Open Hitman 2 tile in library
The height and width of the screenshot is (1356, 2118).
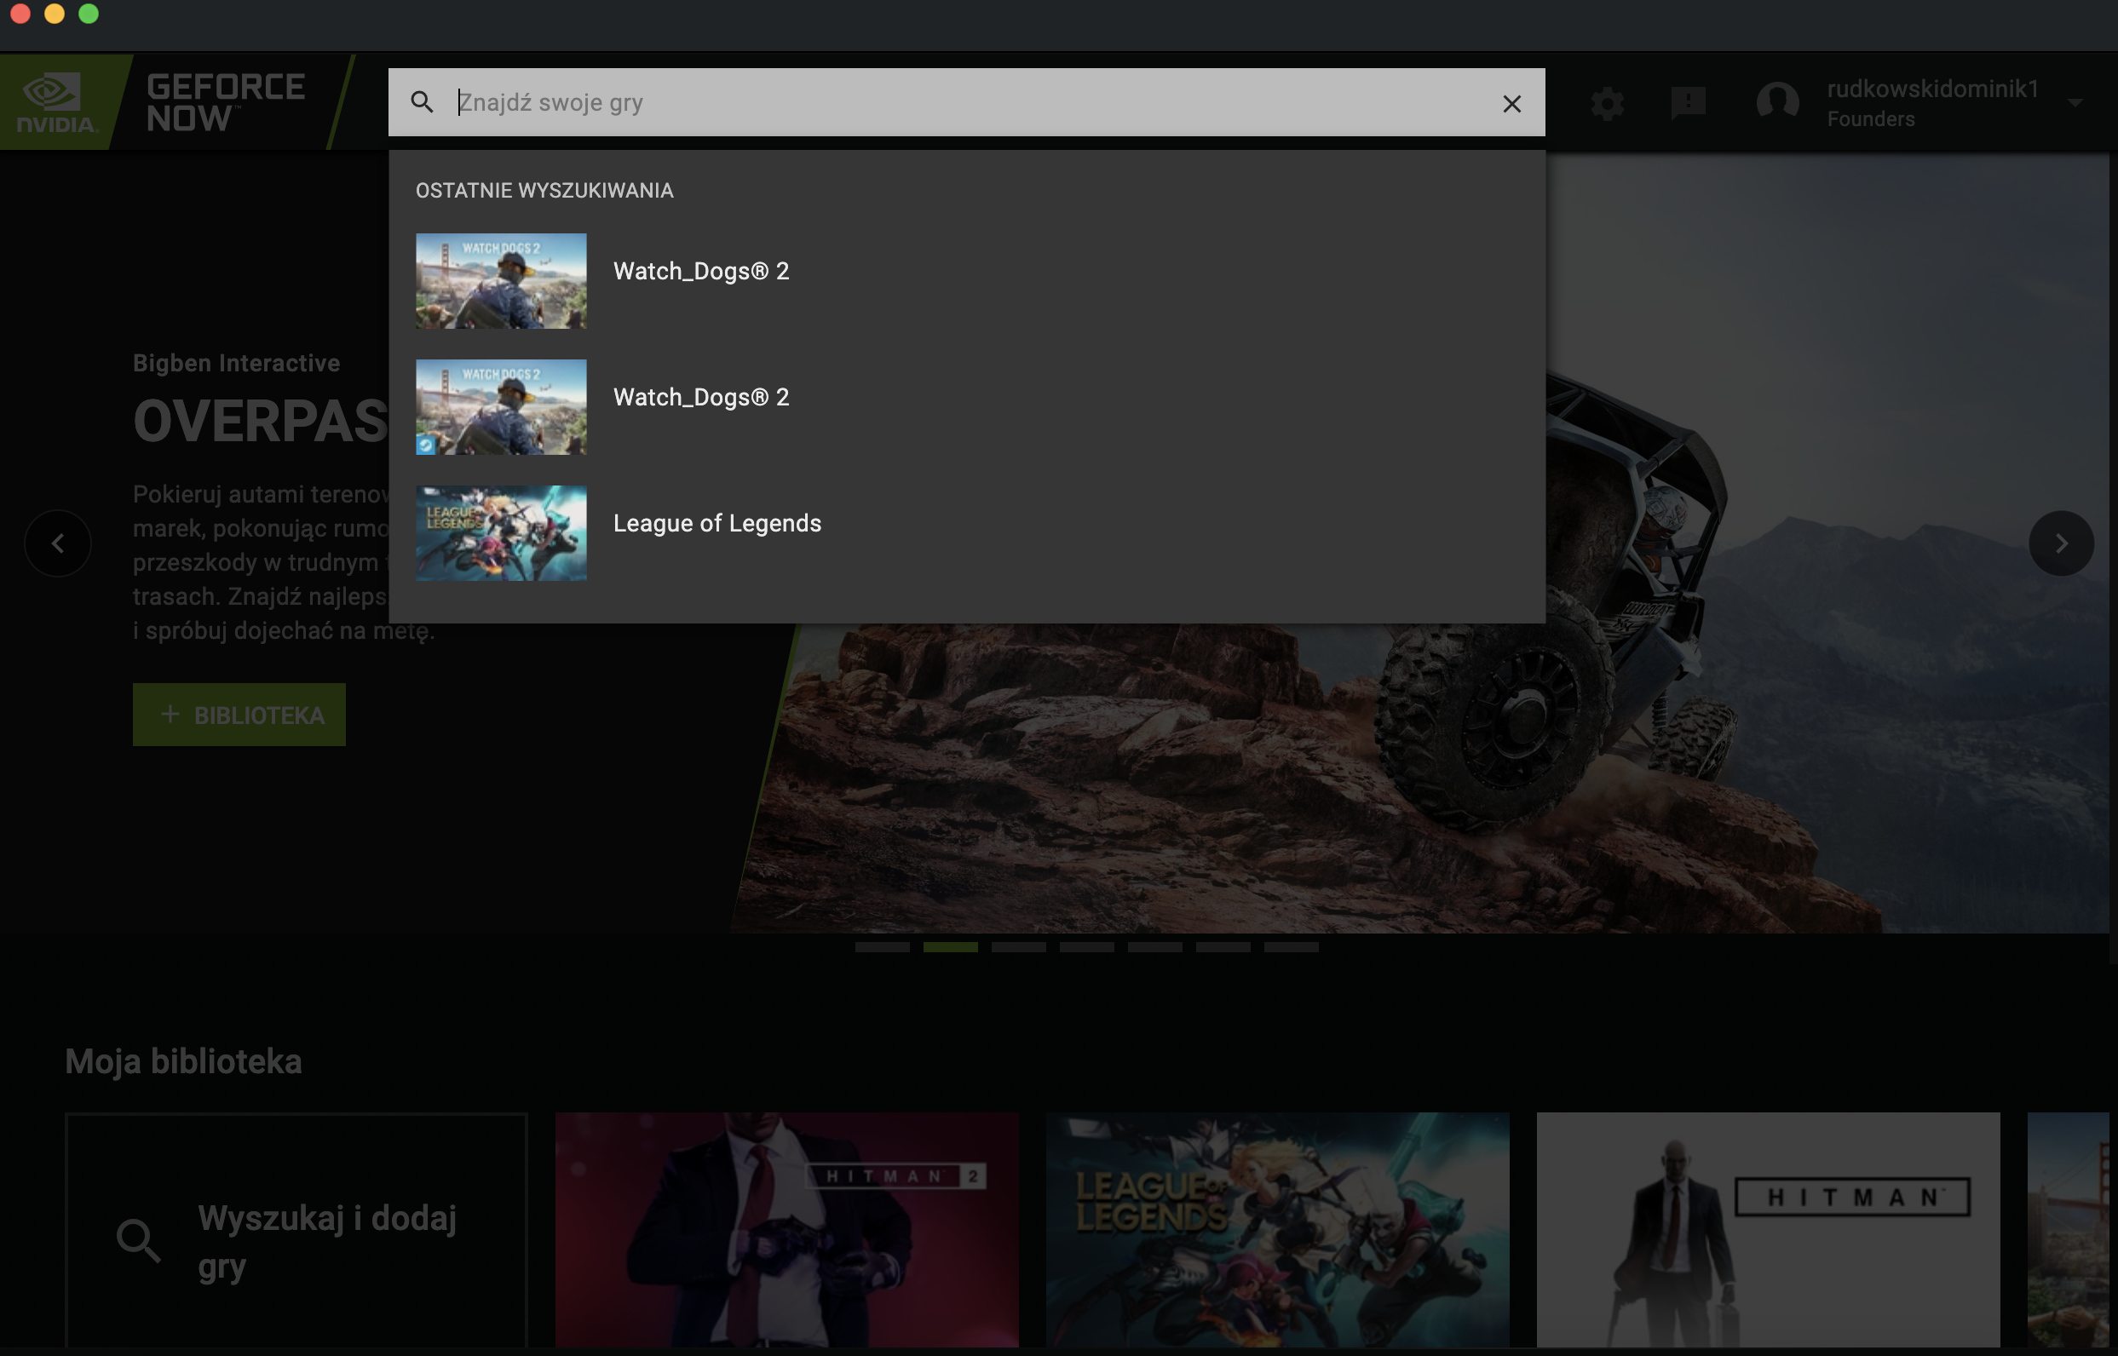tap(786, 1230)
